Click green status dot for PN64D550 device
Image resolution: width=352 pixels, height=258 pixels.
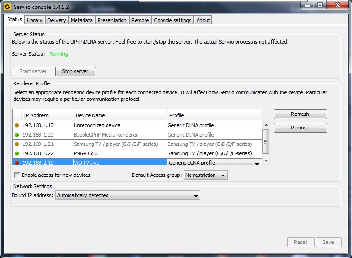coord(17,153)
